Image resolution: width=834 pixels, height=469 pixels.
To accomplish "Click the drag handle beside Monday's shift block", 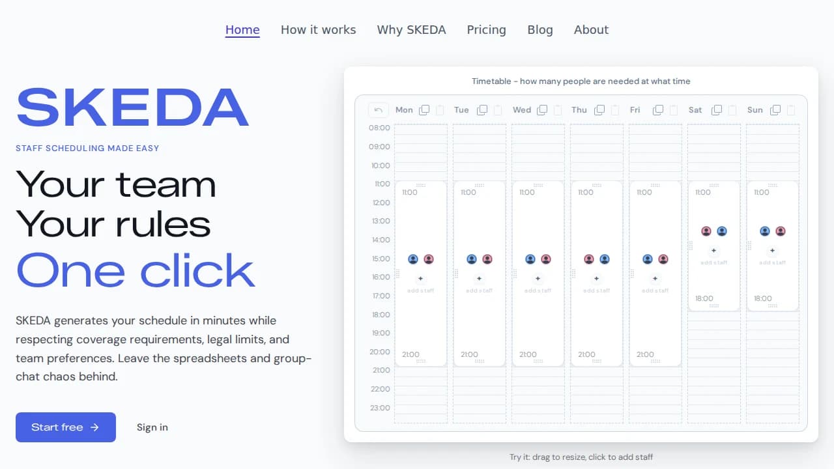I will point(398,272).
